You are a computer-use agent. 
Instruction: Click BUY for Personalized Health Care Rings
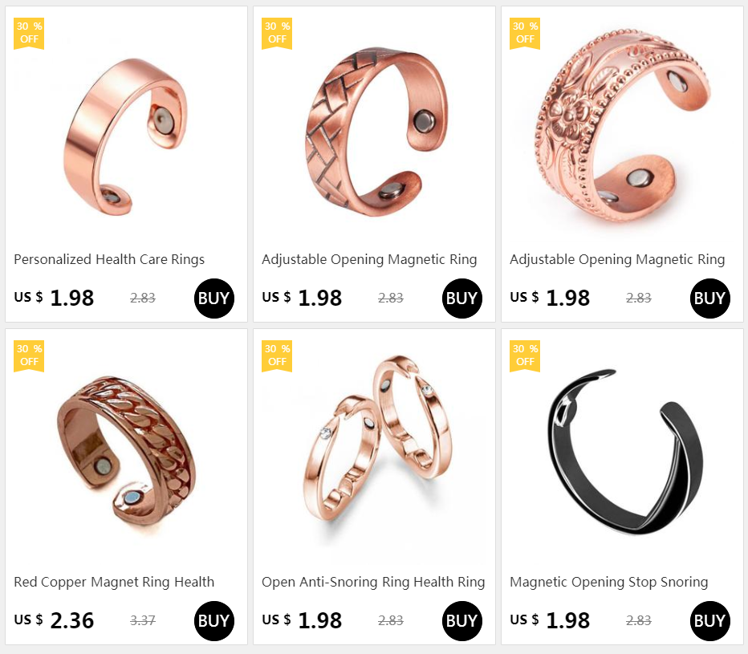tap(214, 299)
